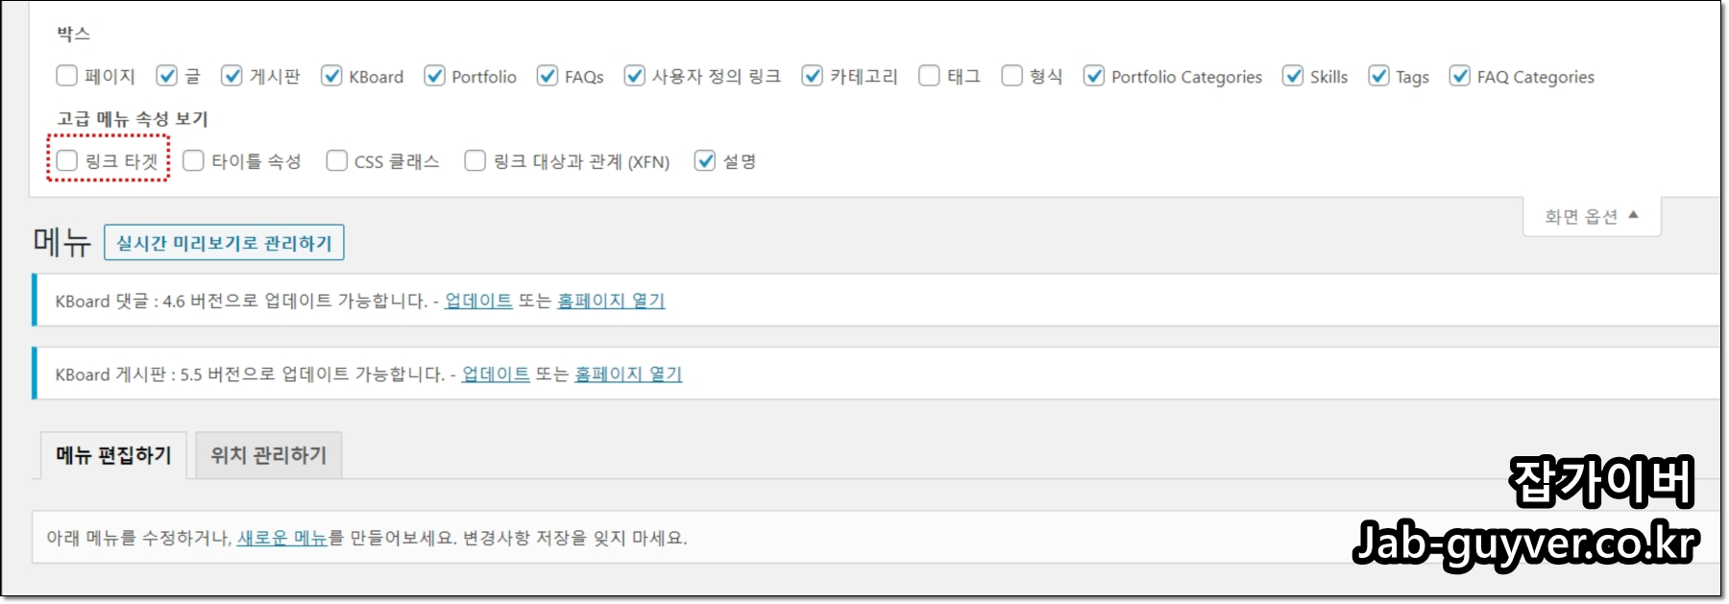Image resolution: width=1729 pixels, height=604 pixels.
Task: Check the 타이틀 속성 option
Action: point(193,160)
